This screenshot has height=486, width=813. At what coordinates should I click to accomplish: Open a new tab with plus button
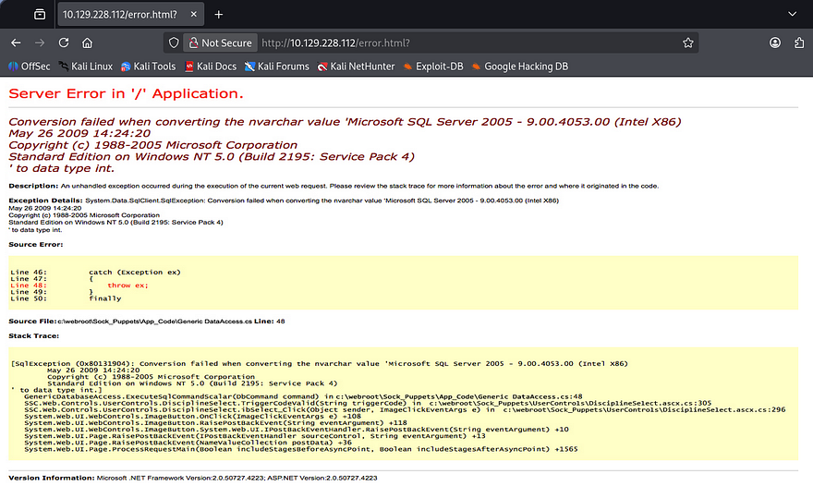click(x=219, y=15)
